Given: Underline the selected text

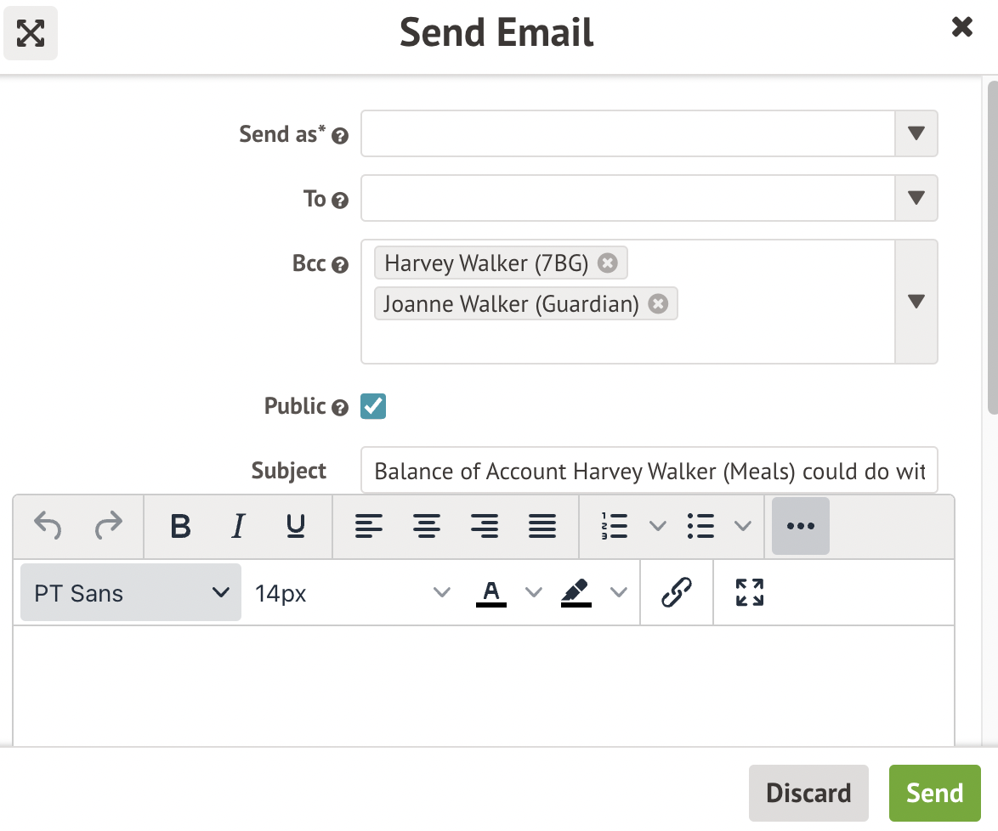Looking at the screenshot, I should click(295, 527).
